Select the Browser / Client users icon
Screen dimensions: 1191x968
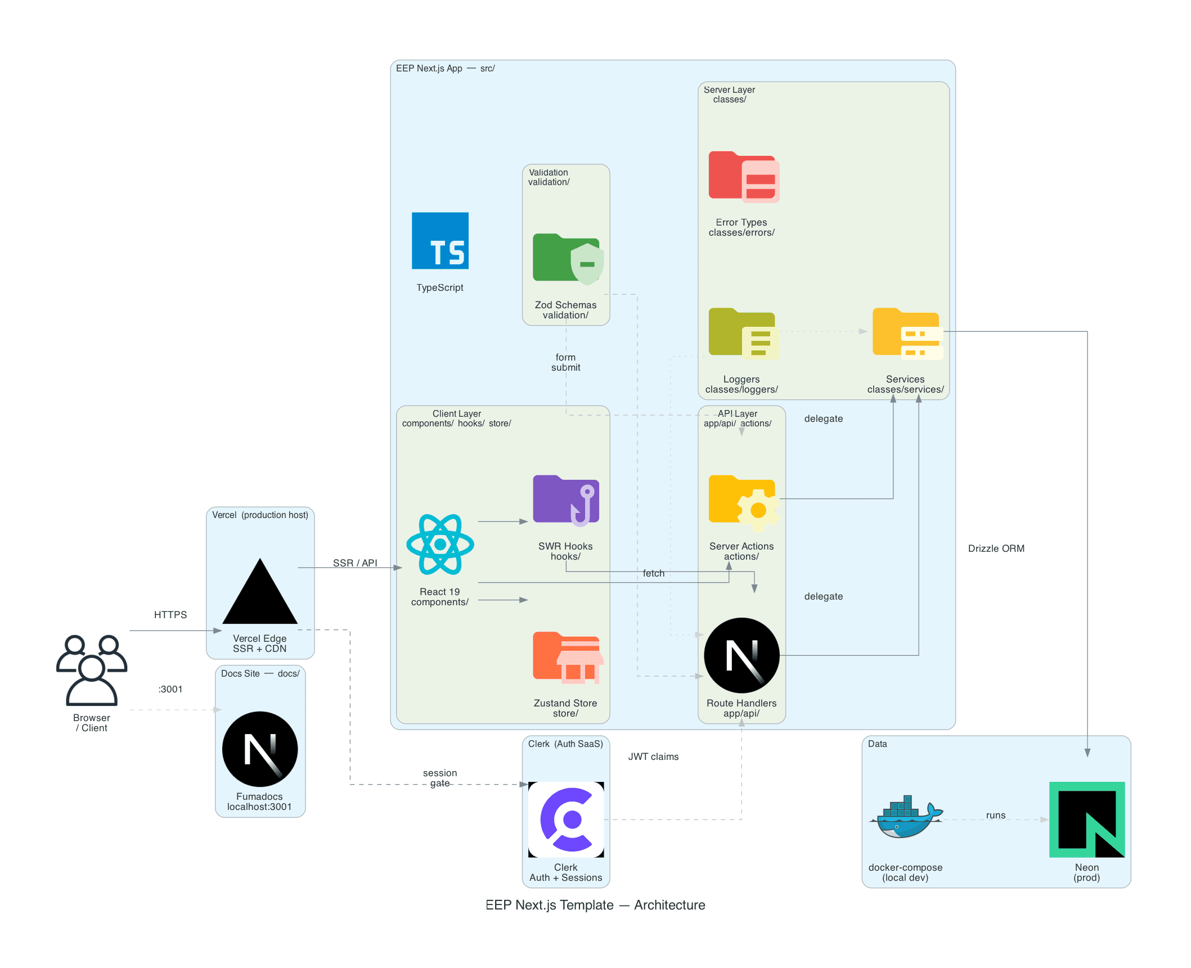(x=92, y=670)
